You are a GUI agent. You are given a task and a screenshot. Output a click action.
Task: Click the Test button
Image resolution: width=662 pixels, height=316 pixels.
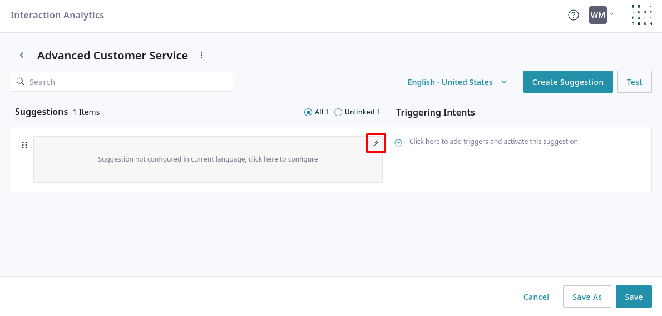(634, 82)
